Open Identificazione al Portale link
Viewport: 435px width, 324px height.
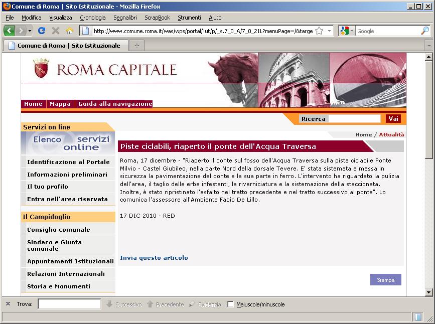[x=68, y=161]
